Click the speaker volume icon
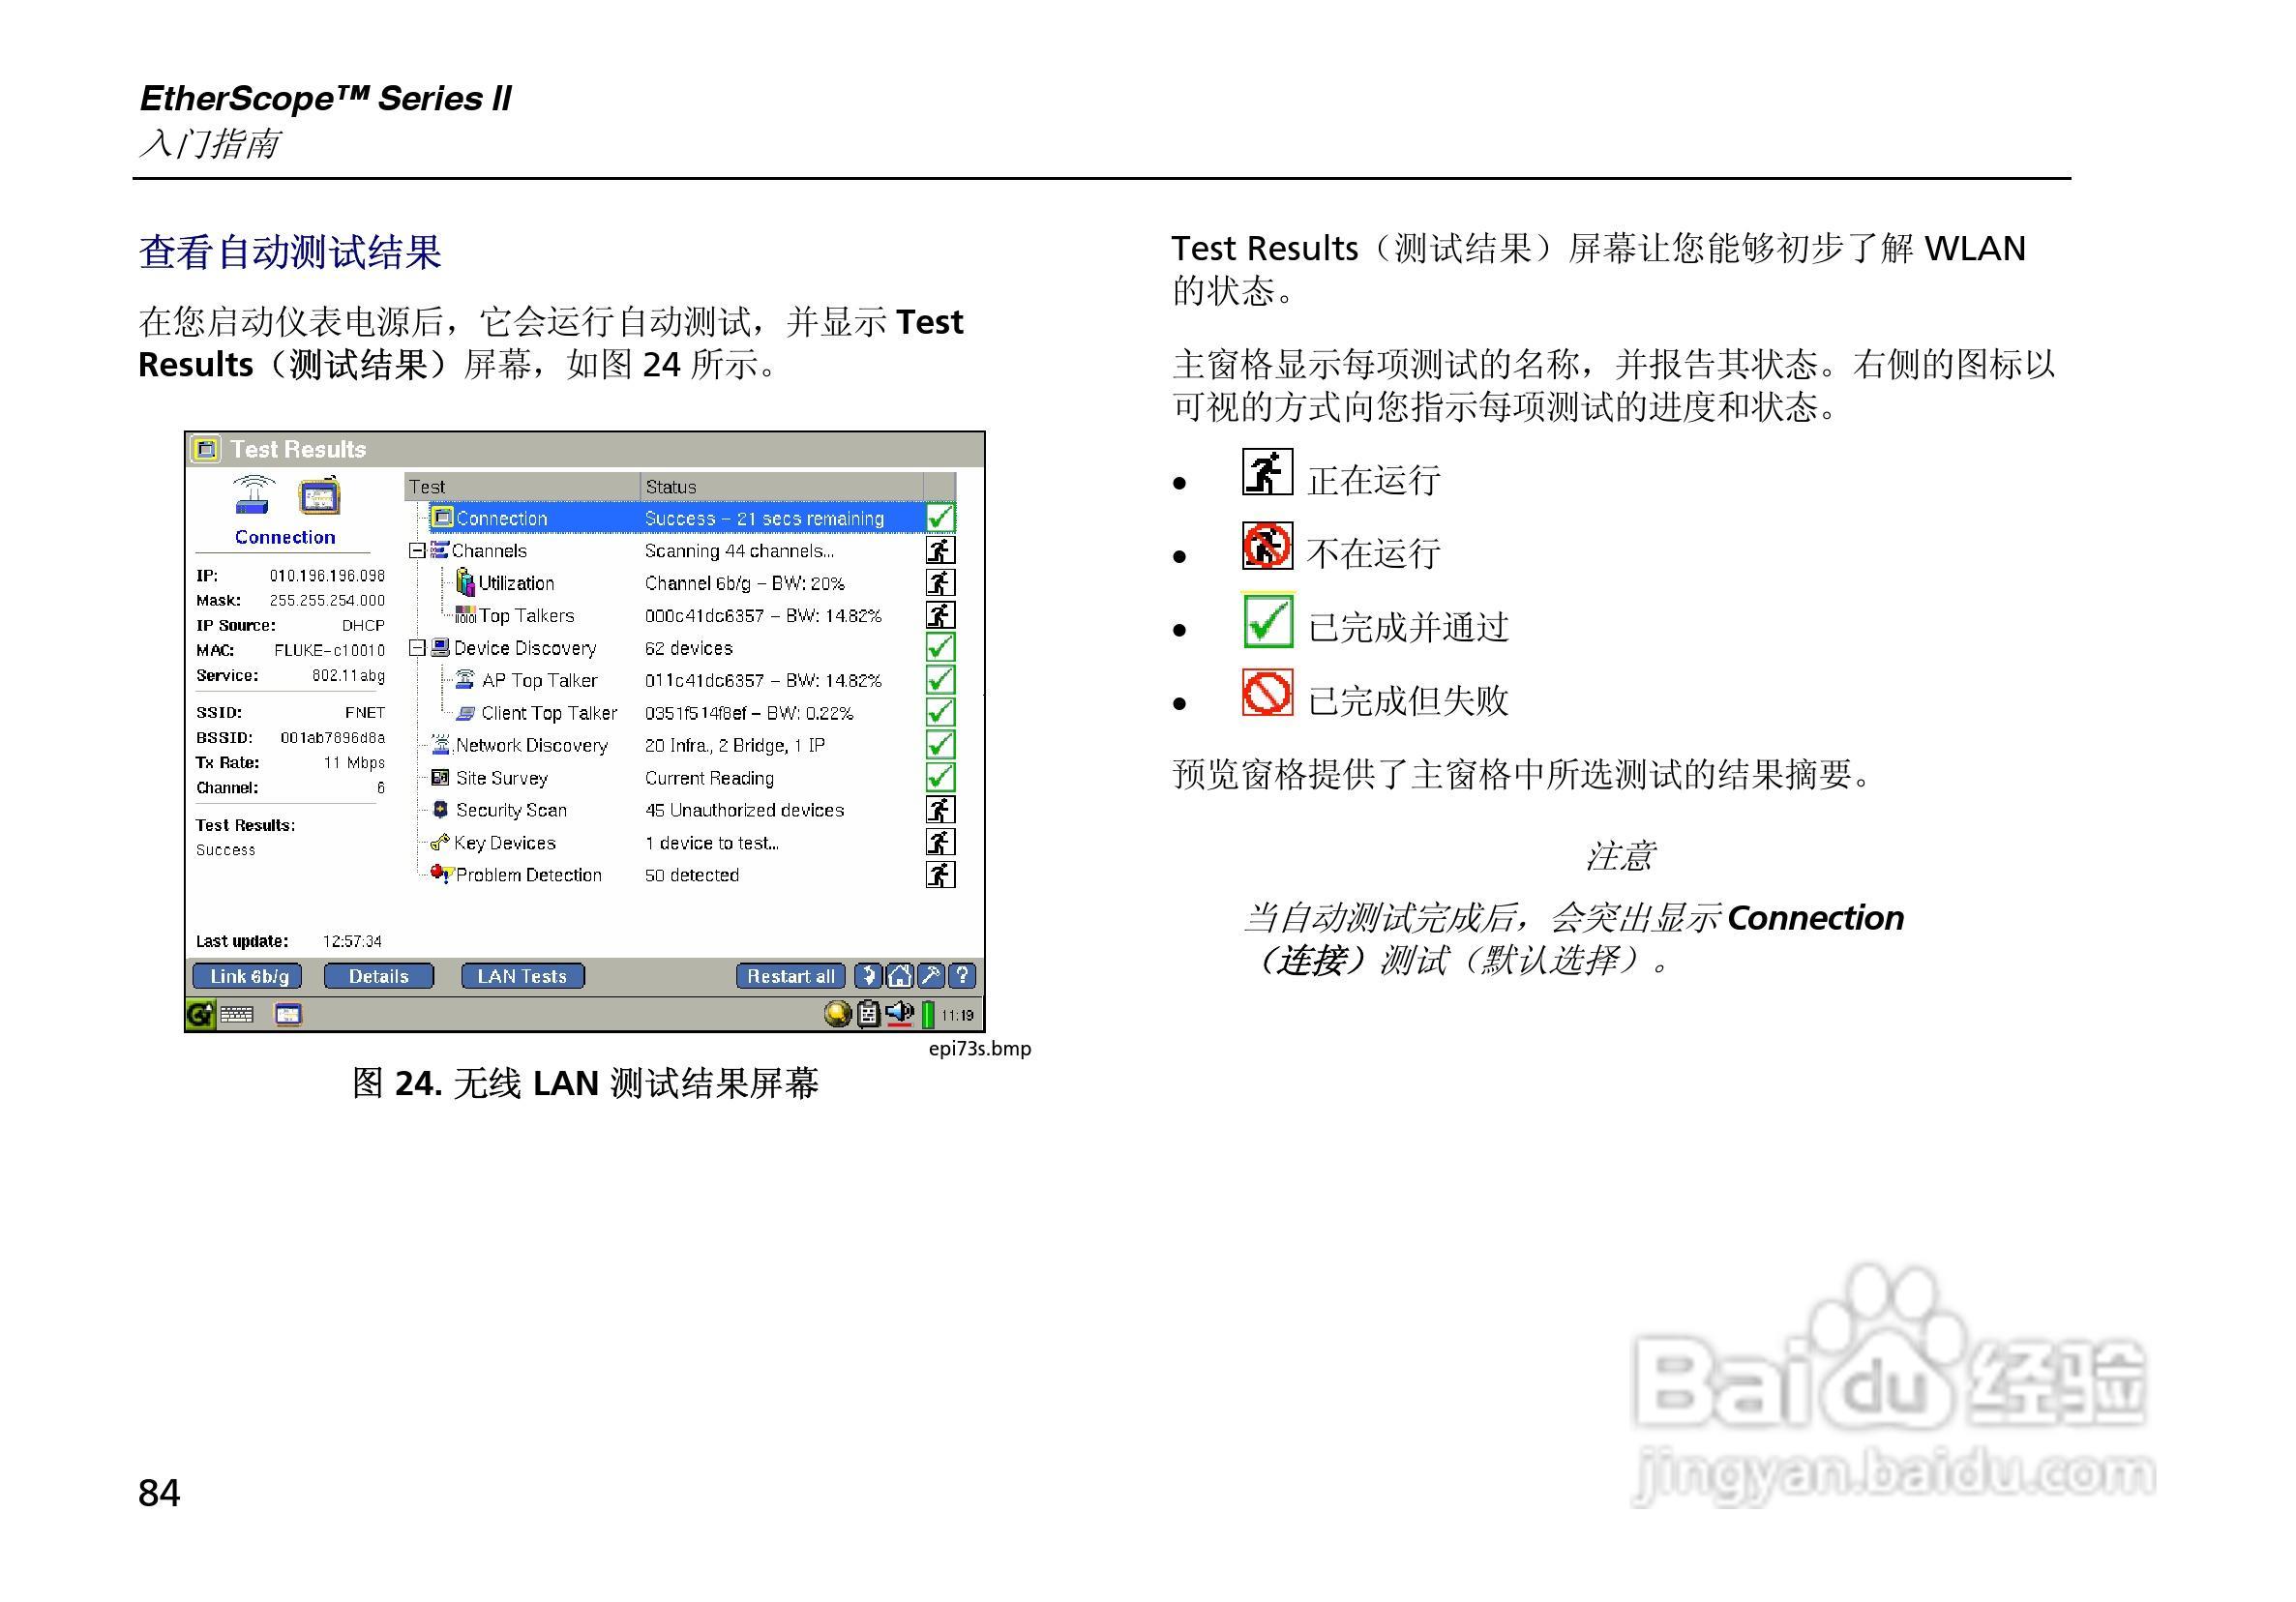The width and height of the screenshot is (2296, 1602). (x=899, y=1013)
